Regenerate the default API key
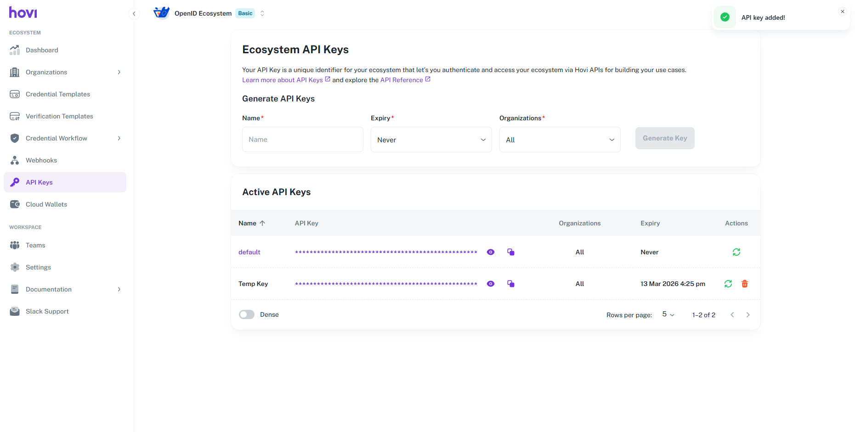Image resolution: width=855 pixels, height=432 pixels. (736, 252)
